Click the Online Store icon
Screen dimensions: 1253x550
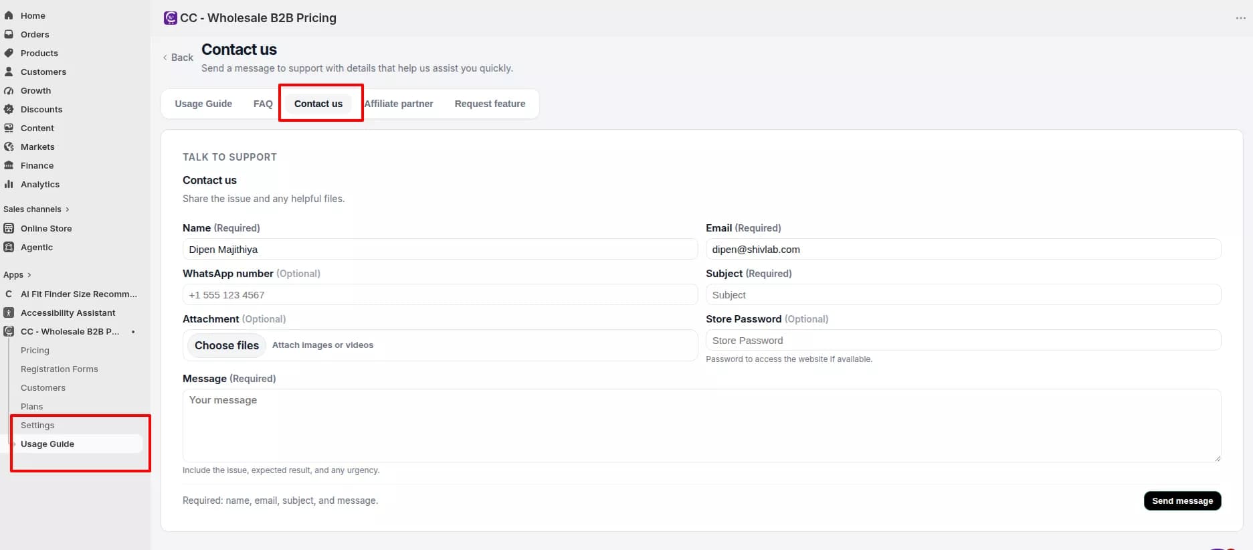pos(9,228)
